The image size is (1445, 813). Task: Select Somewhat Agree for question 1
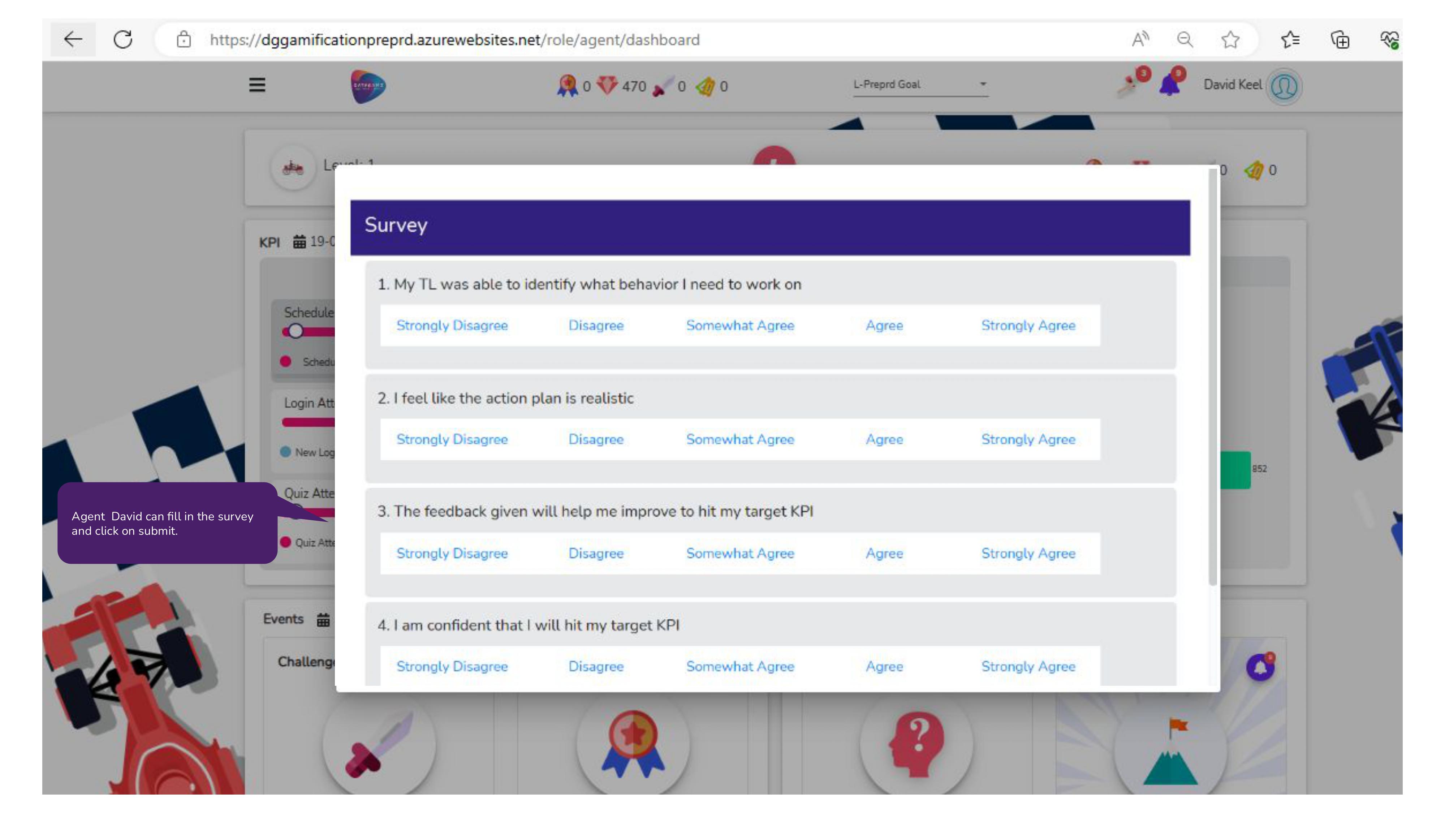tap(740, 326)
